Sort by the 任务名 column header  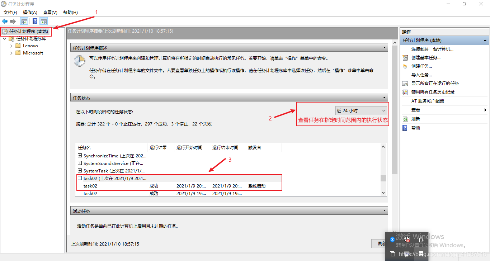click(x=112, y=147)
